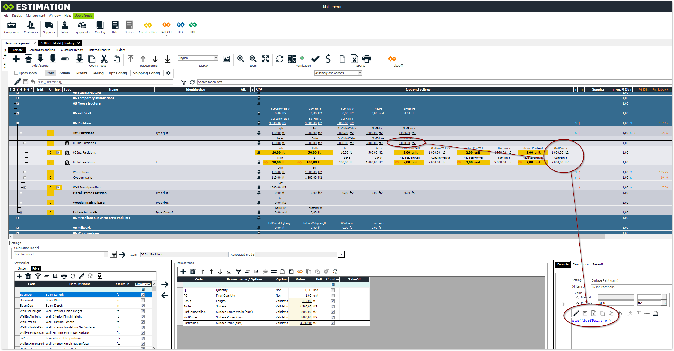
Task: Click the Zoom in magnifier icon
Action: point(241,59)
